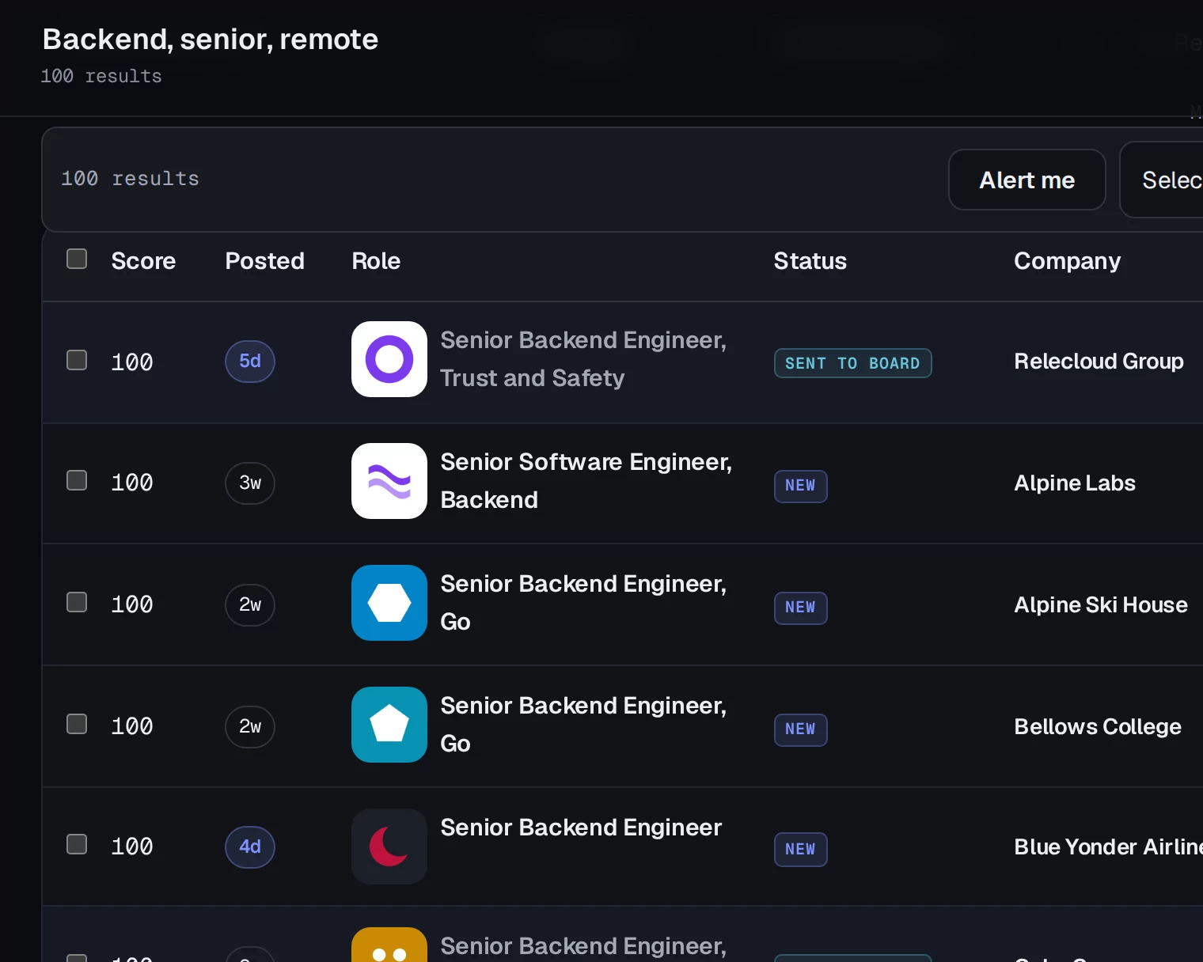Click the 5d posted badge
The height and width of the screenshot is (962, 1203).
250,362
